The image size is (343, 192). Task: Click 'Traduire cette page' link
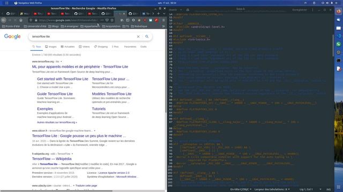click(x=86, y=186)
